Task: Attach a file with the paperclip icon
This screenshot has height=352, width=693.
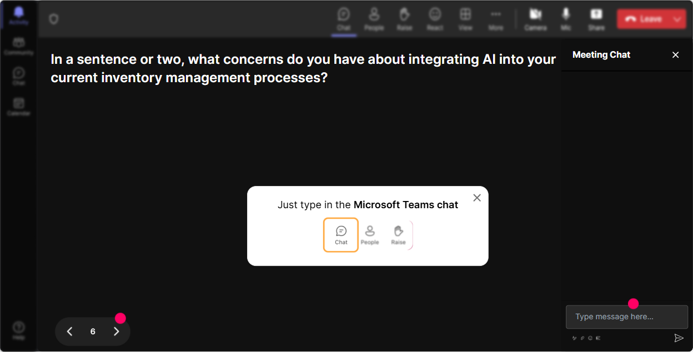Action: [582, 338]
